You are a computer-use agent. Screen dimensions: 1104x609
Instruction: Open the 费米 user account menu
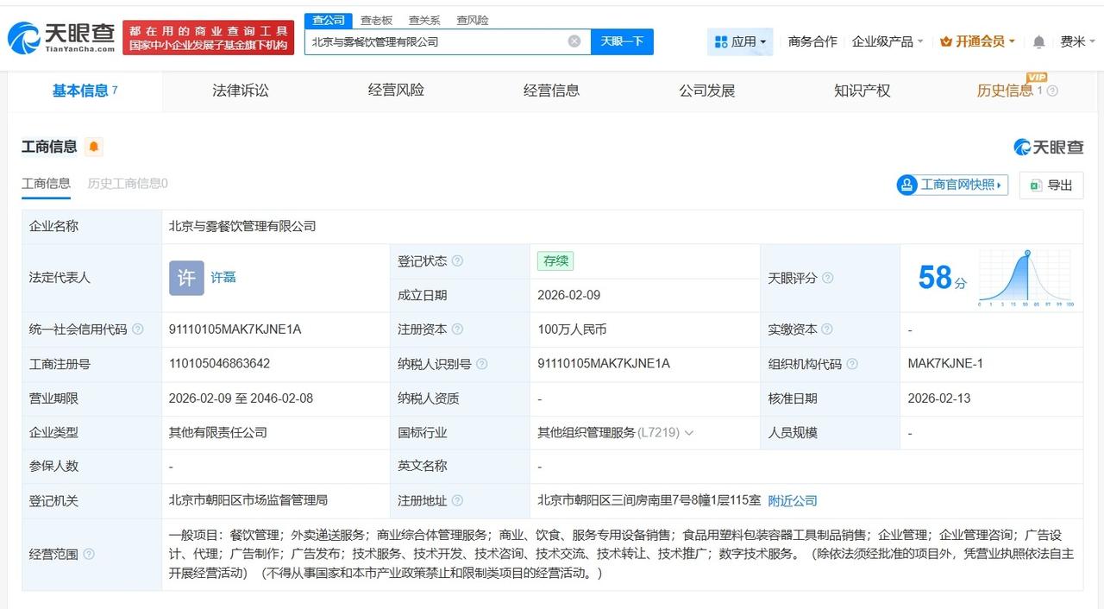point(1077,41)
